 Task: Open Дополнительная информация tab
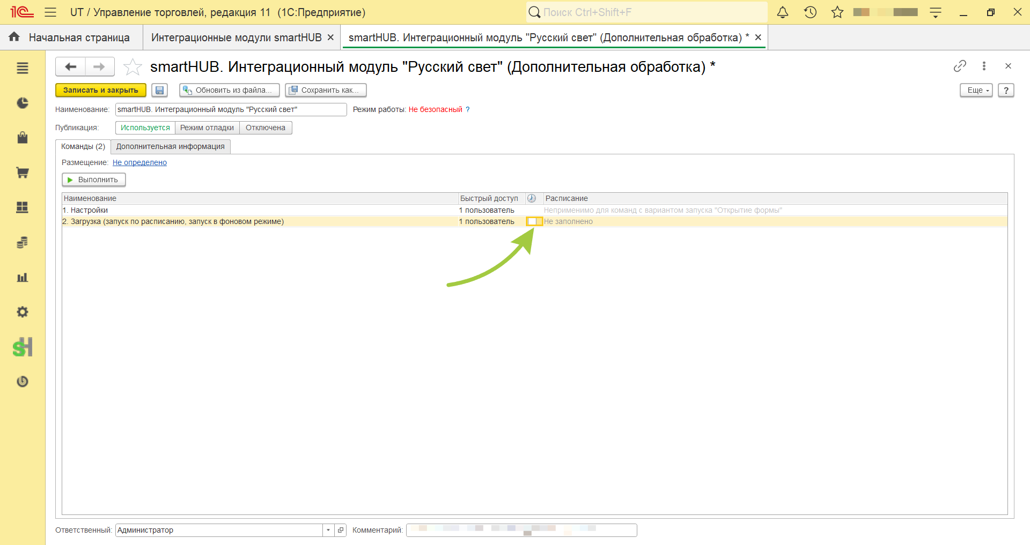[x=171, y=146]
